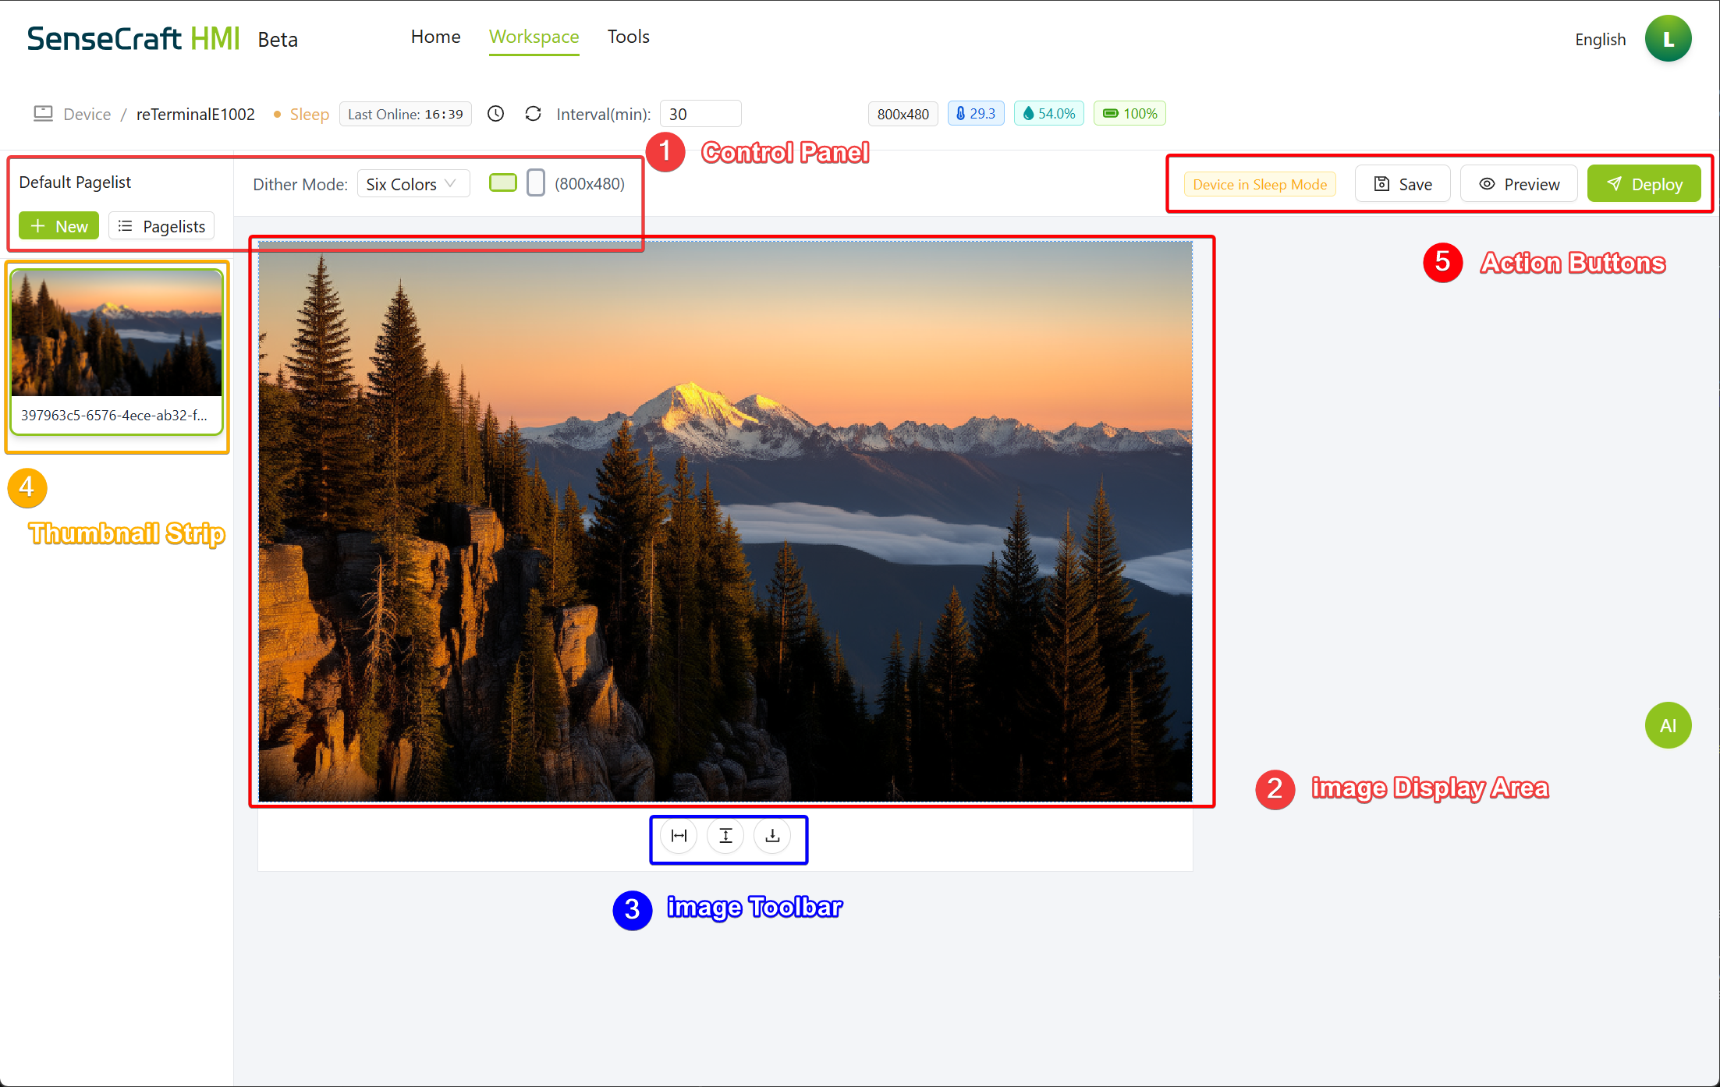Click the clock schedule icon

click(495, 114)
